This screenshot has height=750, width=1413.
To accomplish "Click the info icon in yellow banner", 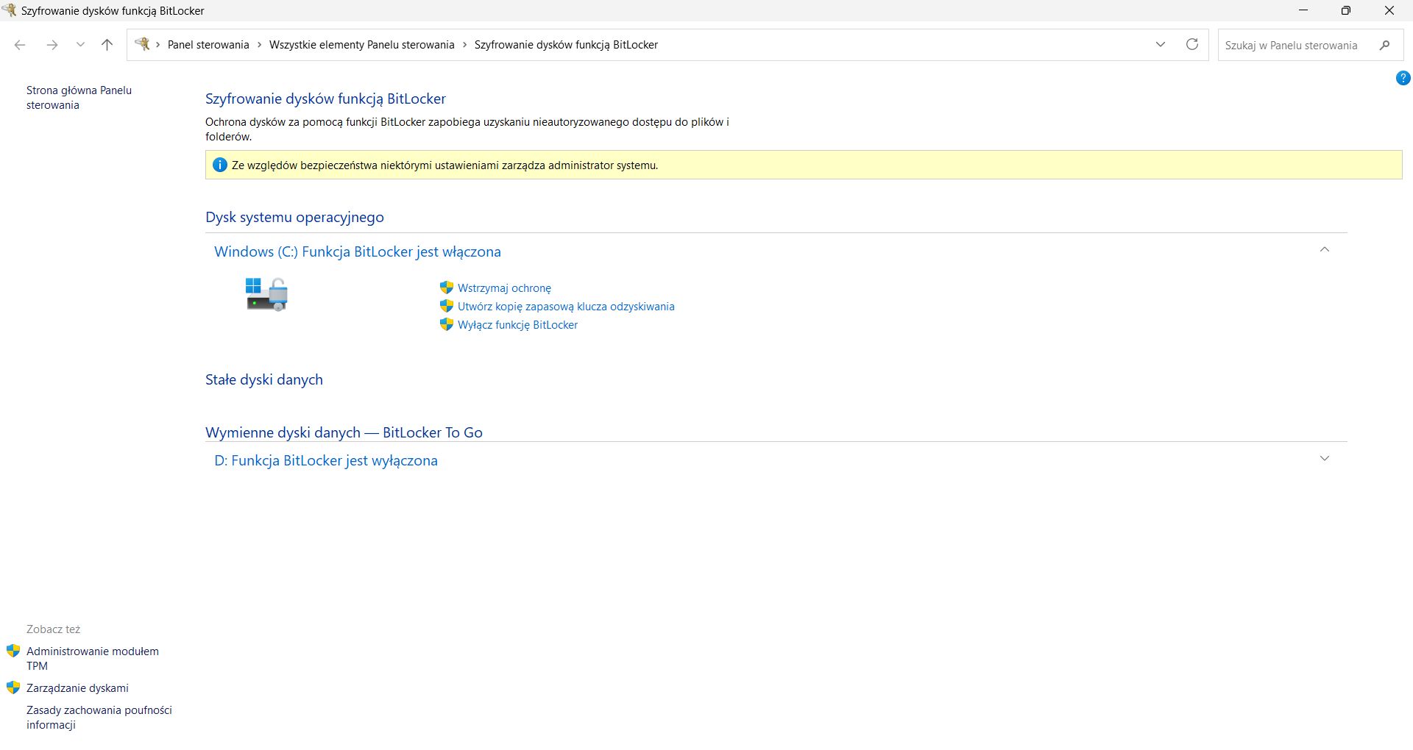I will point(219,165).
